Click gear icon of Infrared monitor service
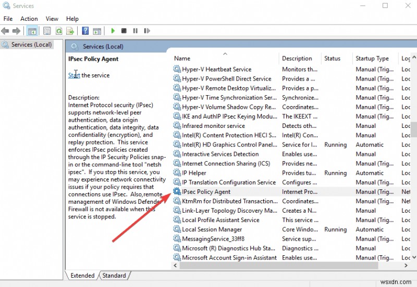 click(177, 125)
